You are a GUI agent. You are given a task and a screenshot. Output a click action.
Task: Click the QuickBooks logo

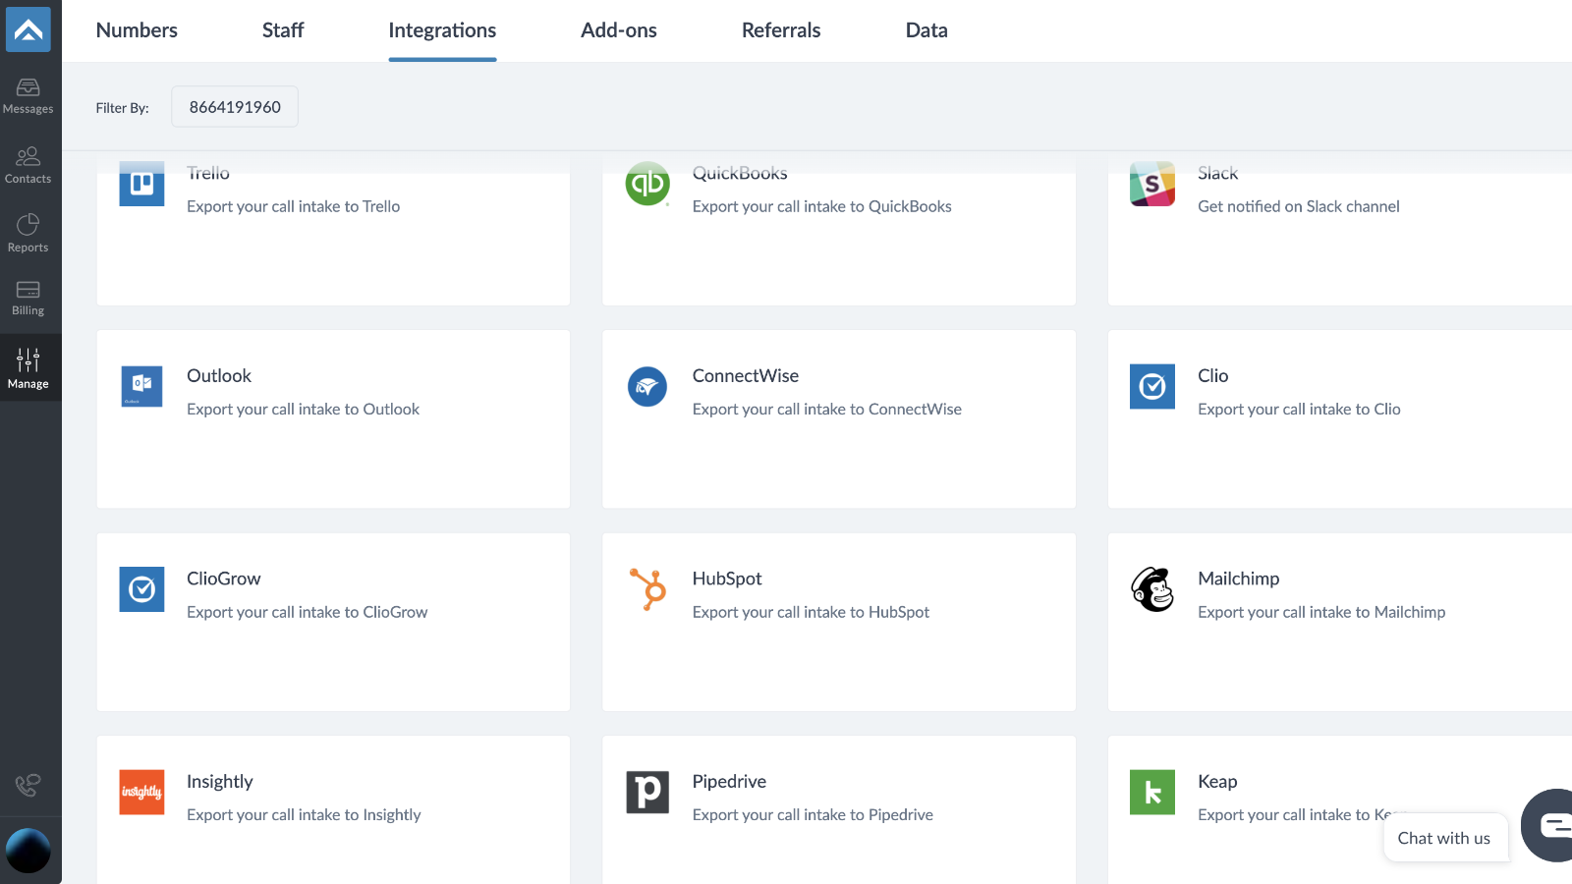[647, 184]
